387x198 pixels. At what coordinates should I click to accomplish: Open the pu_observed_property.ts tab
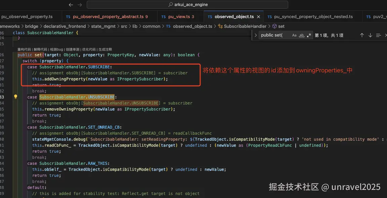[x=27, y=17]
